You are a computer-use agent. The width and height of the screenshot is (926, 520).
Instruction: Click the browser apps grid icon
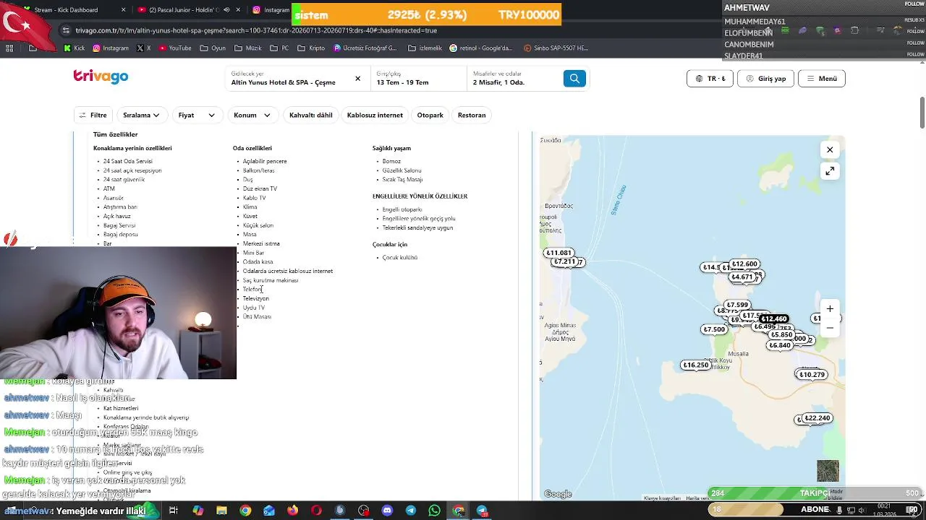[x=9, y=48]
